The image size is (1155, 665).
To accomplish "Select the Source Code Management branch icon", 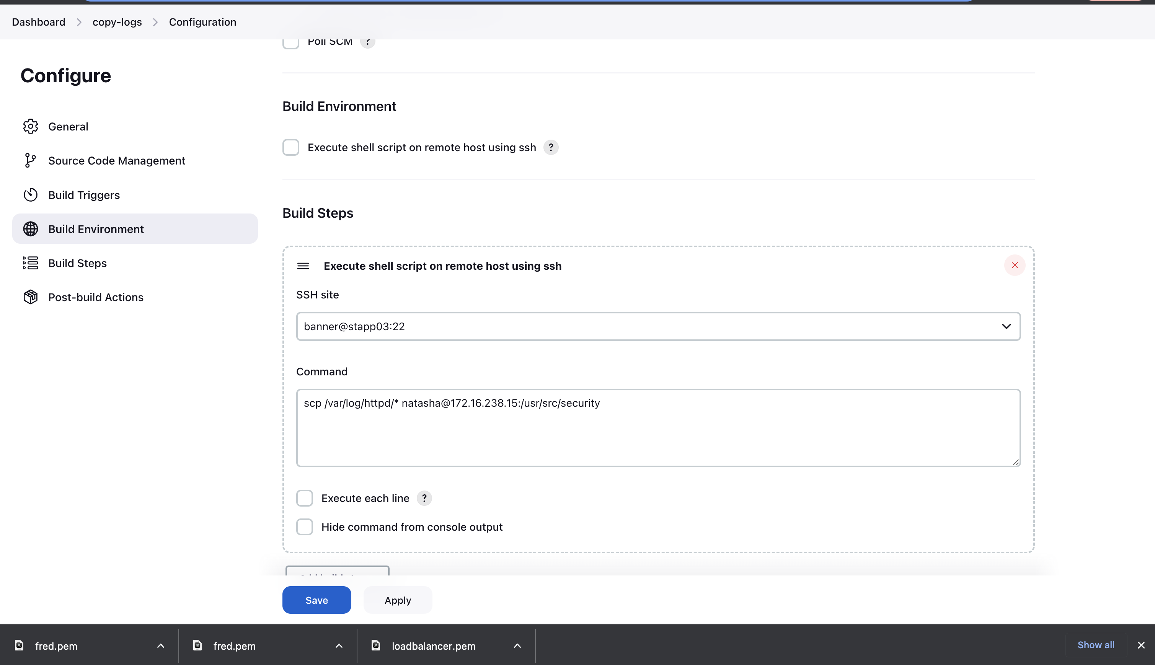I will [30, 160].
